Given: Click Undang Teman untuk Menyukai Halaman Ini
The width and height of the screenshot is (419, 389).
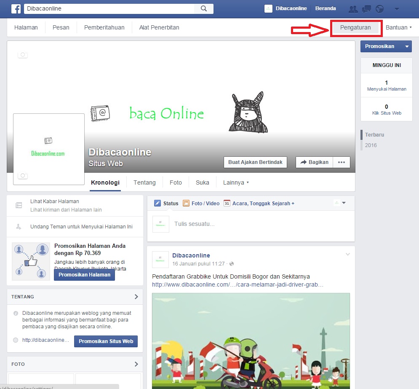Looking at the screenshot, I should click(81, 227).
